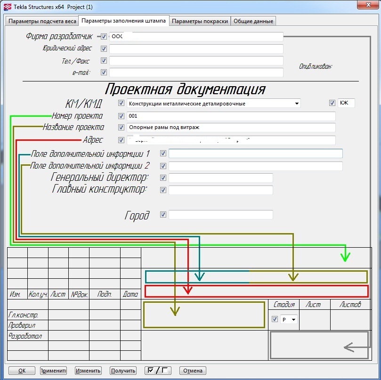Toggle the Номер проекта checkbox

121,116
